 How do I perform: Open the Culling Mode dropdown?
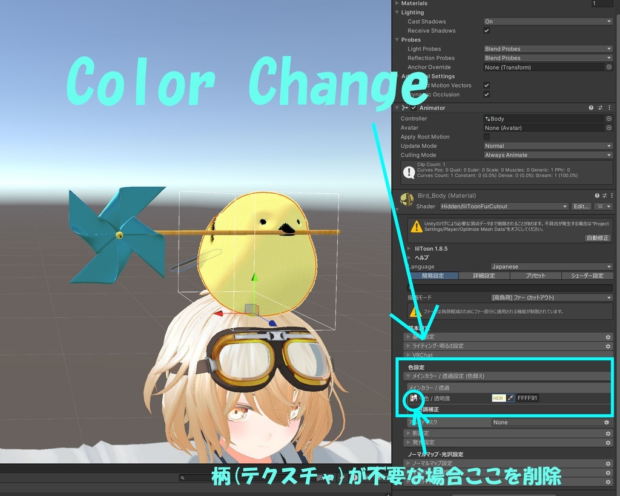coord(547,155)
